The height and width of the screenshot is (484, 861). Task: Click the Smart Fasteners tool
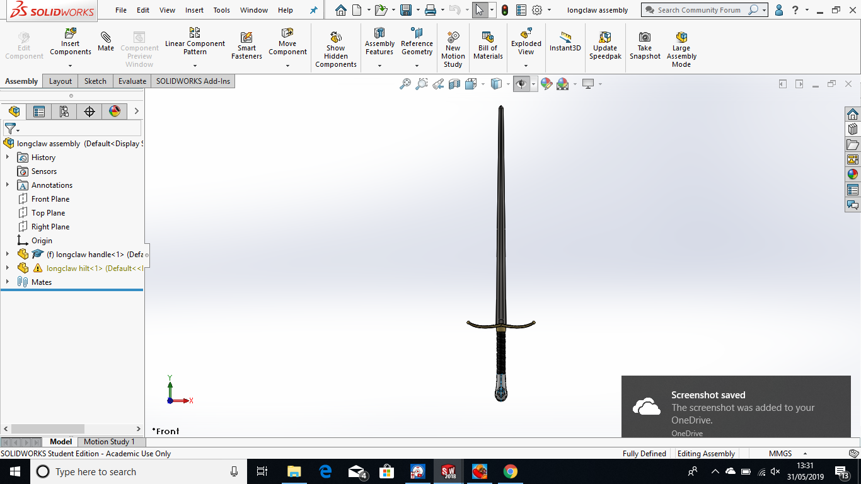click(x=246, y=46)
